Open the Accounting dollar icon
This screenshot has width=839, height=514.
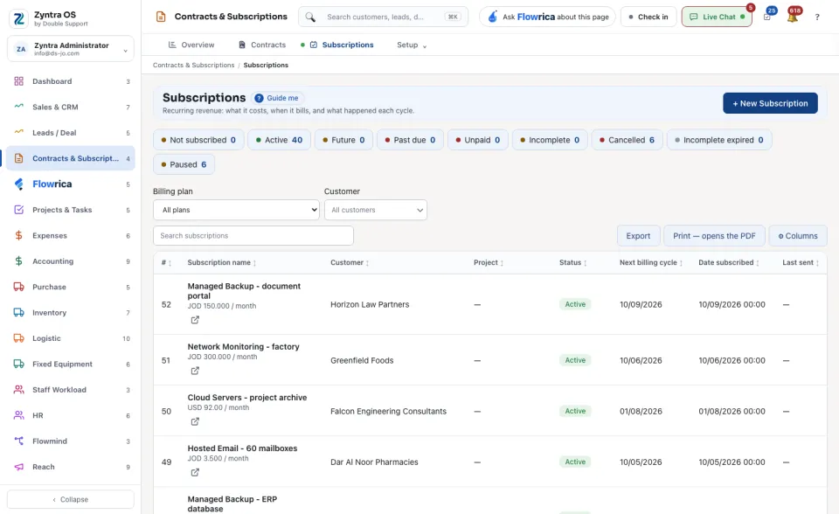pyautogui.click(x=18, y=260)
